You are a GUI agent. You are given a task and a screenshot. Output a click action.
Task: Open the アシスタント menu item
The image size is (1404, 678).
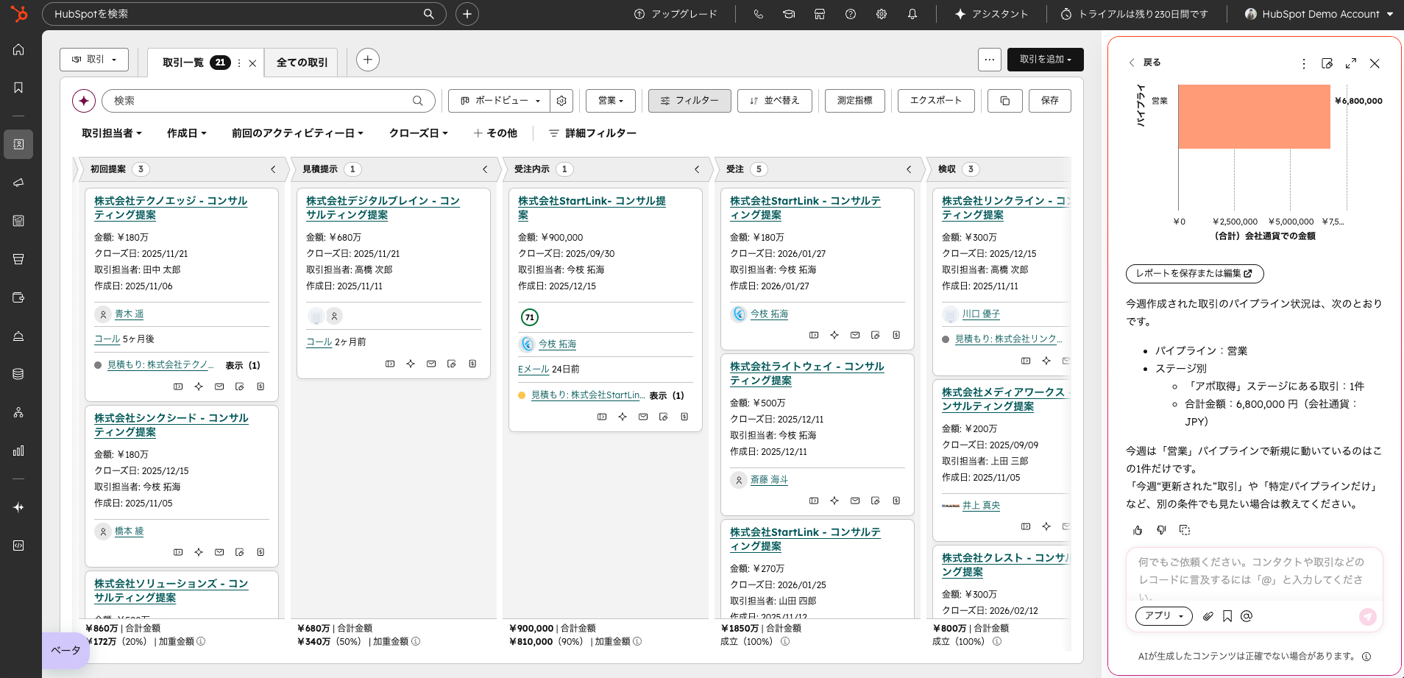(991, 14)
